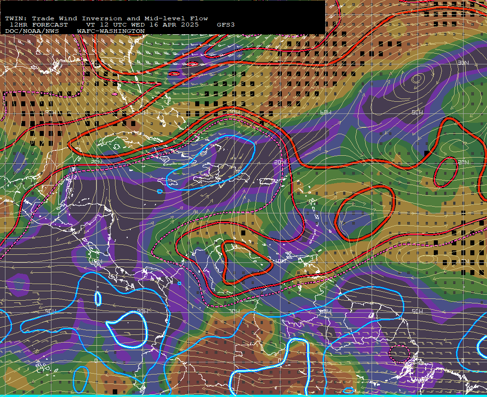Select the '12HR FORECAST' text

[39, 25]
